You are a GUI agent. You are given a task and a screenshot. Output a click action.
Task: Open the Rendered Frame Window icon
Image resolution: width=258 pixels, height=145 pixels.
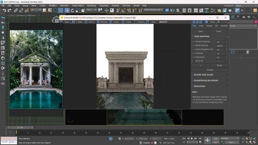pyautogui.click(x=225, y=10)
